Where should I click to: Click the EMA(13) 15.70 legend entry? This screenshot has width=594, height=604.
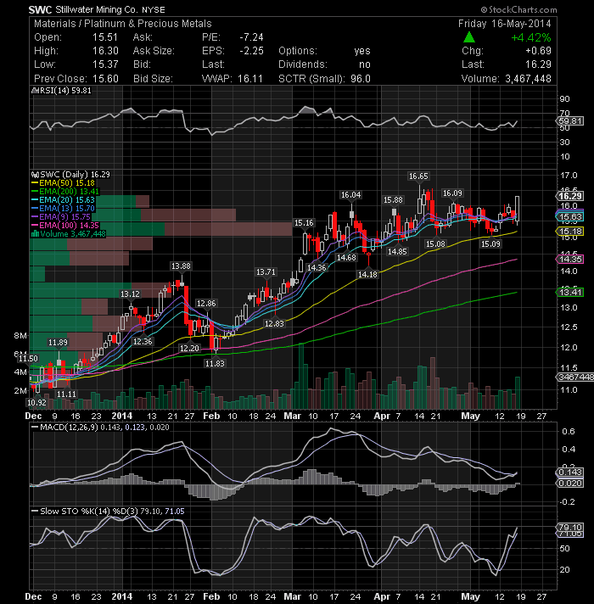67,209
